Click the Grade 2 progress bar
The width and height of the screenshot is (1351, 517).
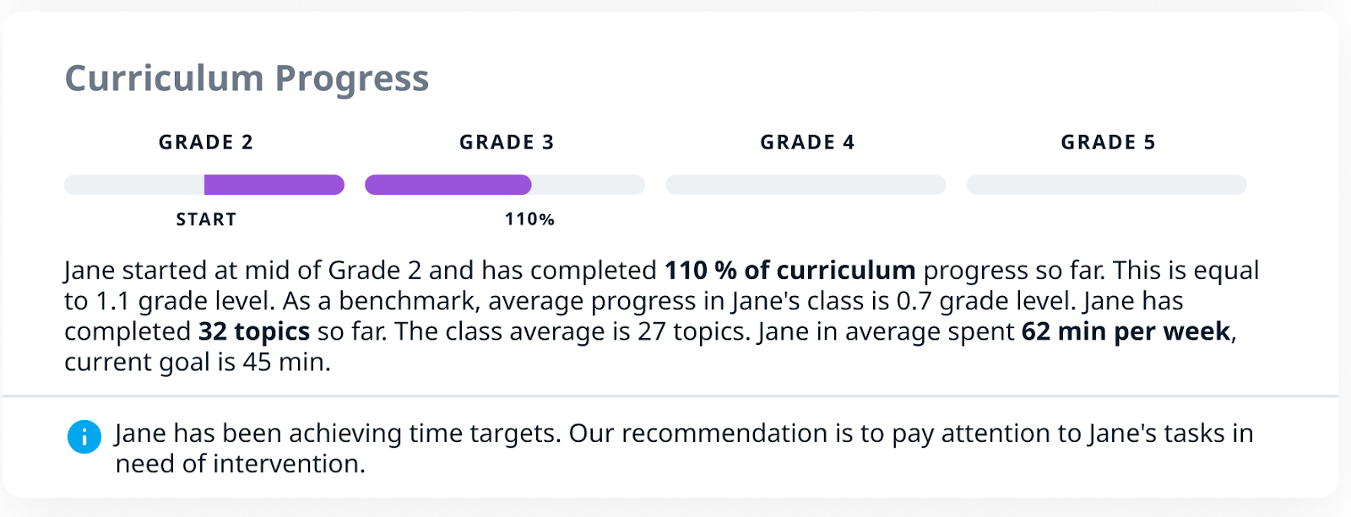pyautogui.click(x=204, y=185)
